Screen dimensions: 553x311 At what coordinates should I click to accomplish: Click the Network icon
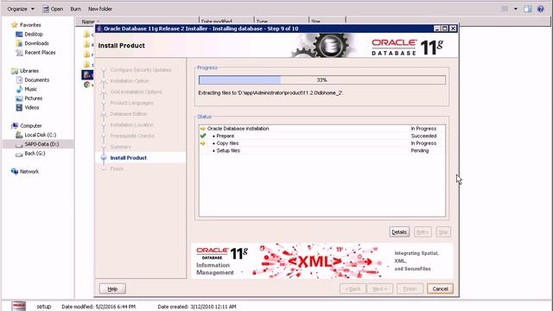15,171
